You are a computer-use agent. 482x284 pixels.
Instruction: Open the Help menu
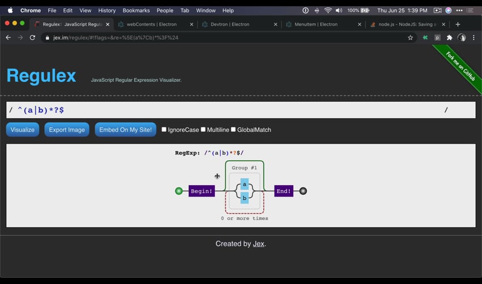tap(228, 10)
